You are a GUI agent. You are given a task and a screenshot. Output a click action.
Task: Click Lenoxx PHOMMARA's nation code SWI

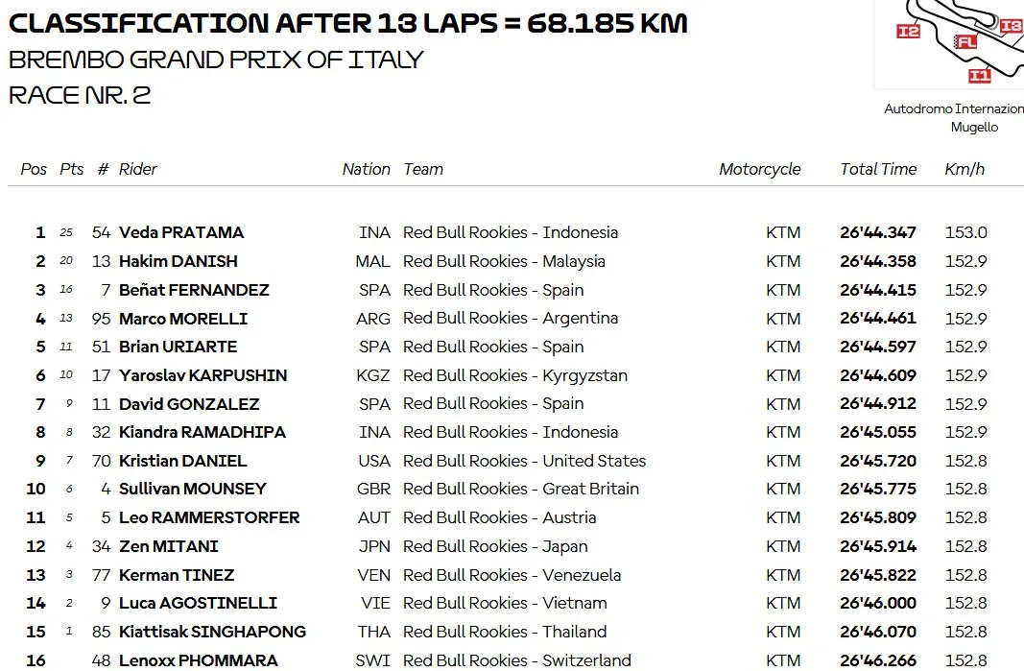click(x=373, y=660)
